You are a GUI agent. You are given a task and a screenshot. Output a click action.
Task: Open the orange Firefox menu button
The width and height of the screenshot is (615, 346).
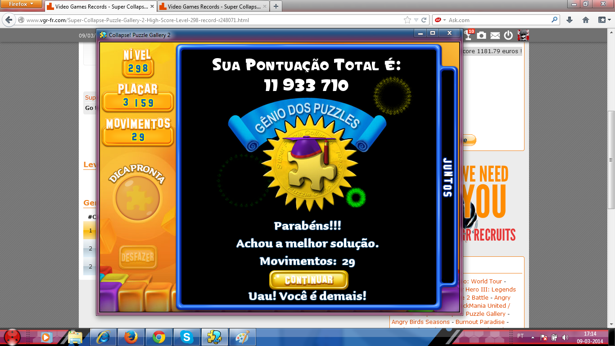(x=22, y=4)
